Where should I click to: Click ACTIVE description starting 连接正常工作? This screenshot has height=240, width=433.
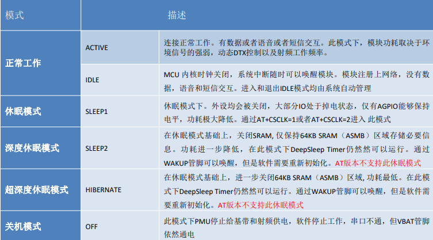point(297,48)
